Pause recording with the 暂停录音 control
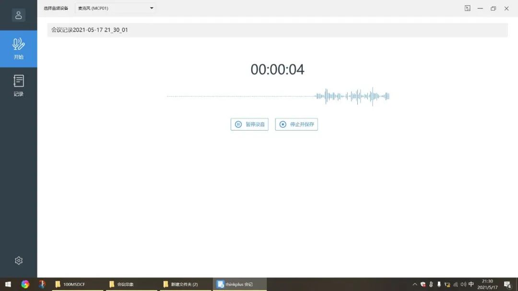Image resolution: width=518 pixels, height=291 pixels. (x=249, y=124)
